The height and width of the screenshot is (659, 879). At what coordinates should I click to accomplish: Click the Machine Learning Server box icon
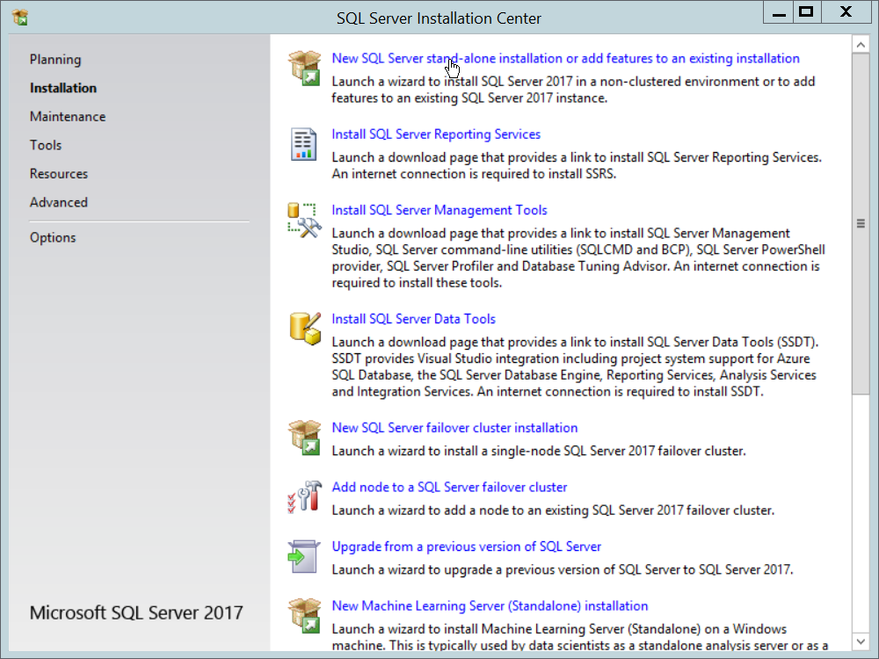pyautogui.click(x=304, y=615)
